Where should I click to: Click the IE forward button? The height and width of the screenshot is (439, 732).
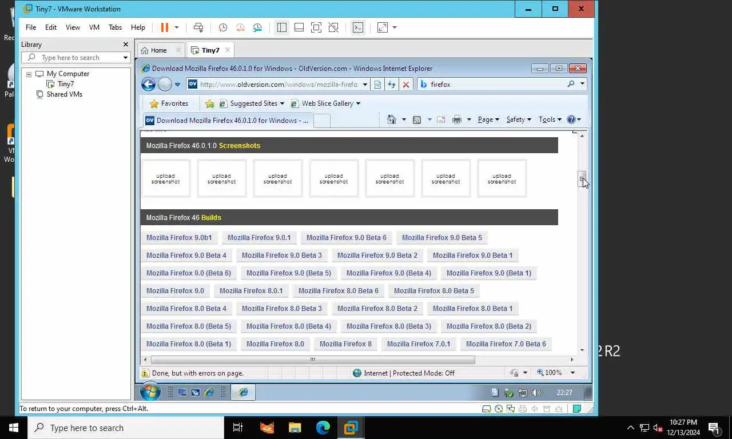165,85
